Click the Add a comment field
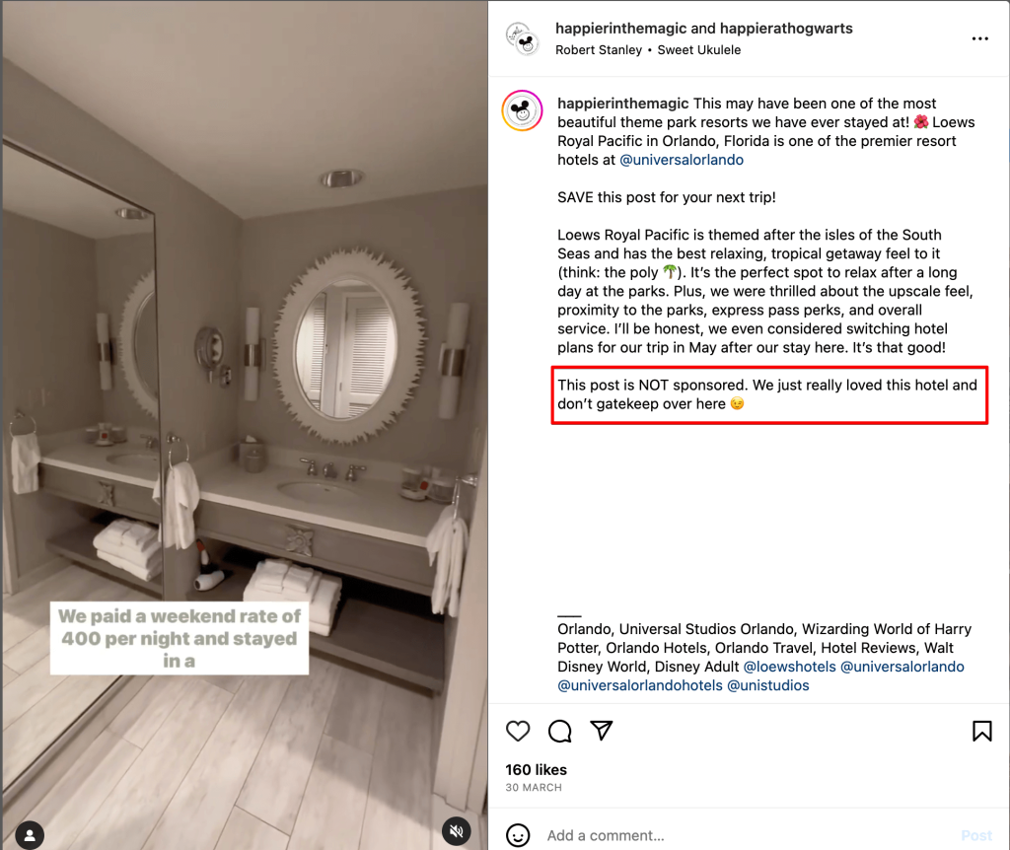 [x=748, y=835]
